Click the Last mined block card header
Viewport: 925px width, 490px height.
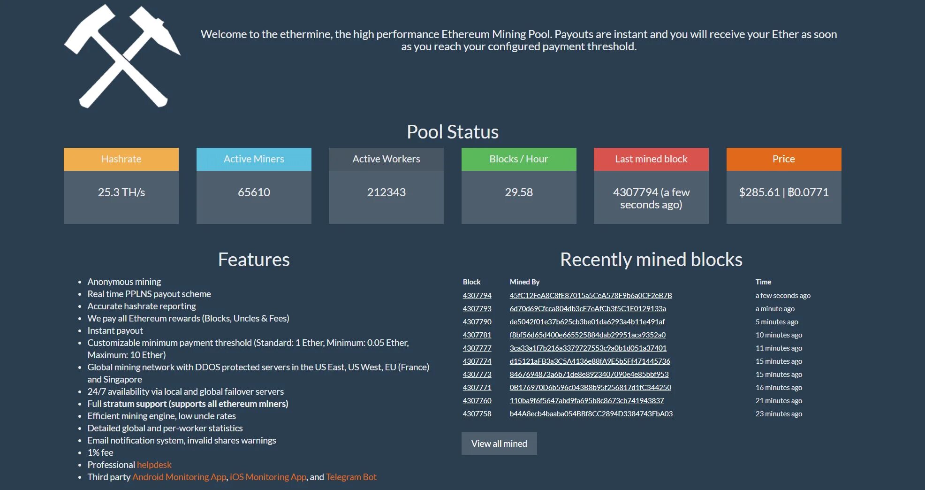(x=651, y=159)
